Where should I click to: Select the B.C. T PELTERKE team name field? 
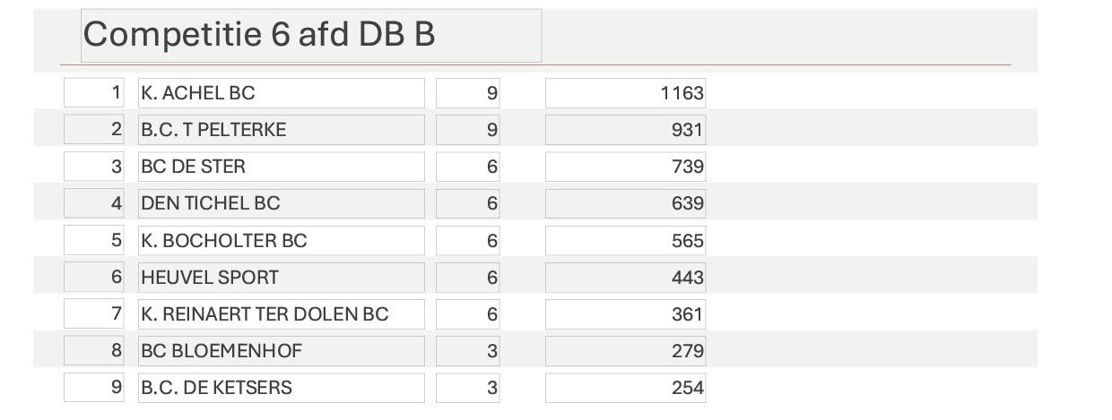(281, 130)
